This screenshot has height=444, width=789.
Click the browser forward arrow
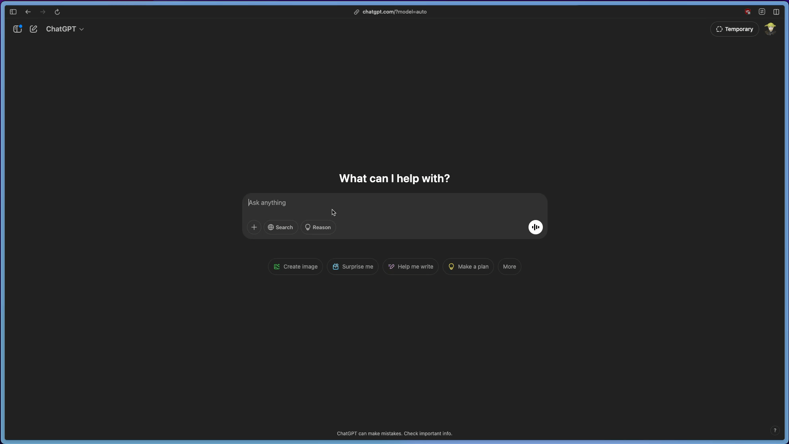43,12
